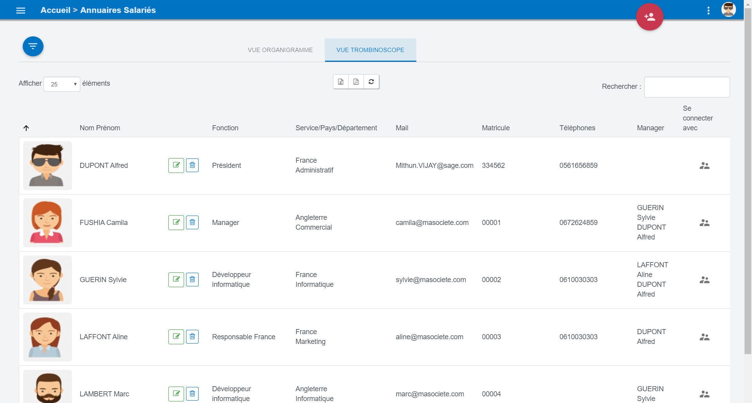Viewport: 752px width, 403px height.
Task: Export the employee list to Excel
Action: point(340,82)
